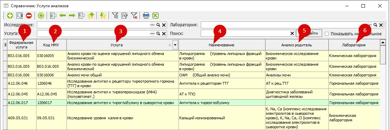Select cell Кальций ионизированный

[x=222, y=118]
